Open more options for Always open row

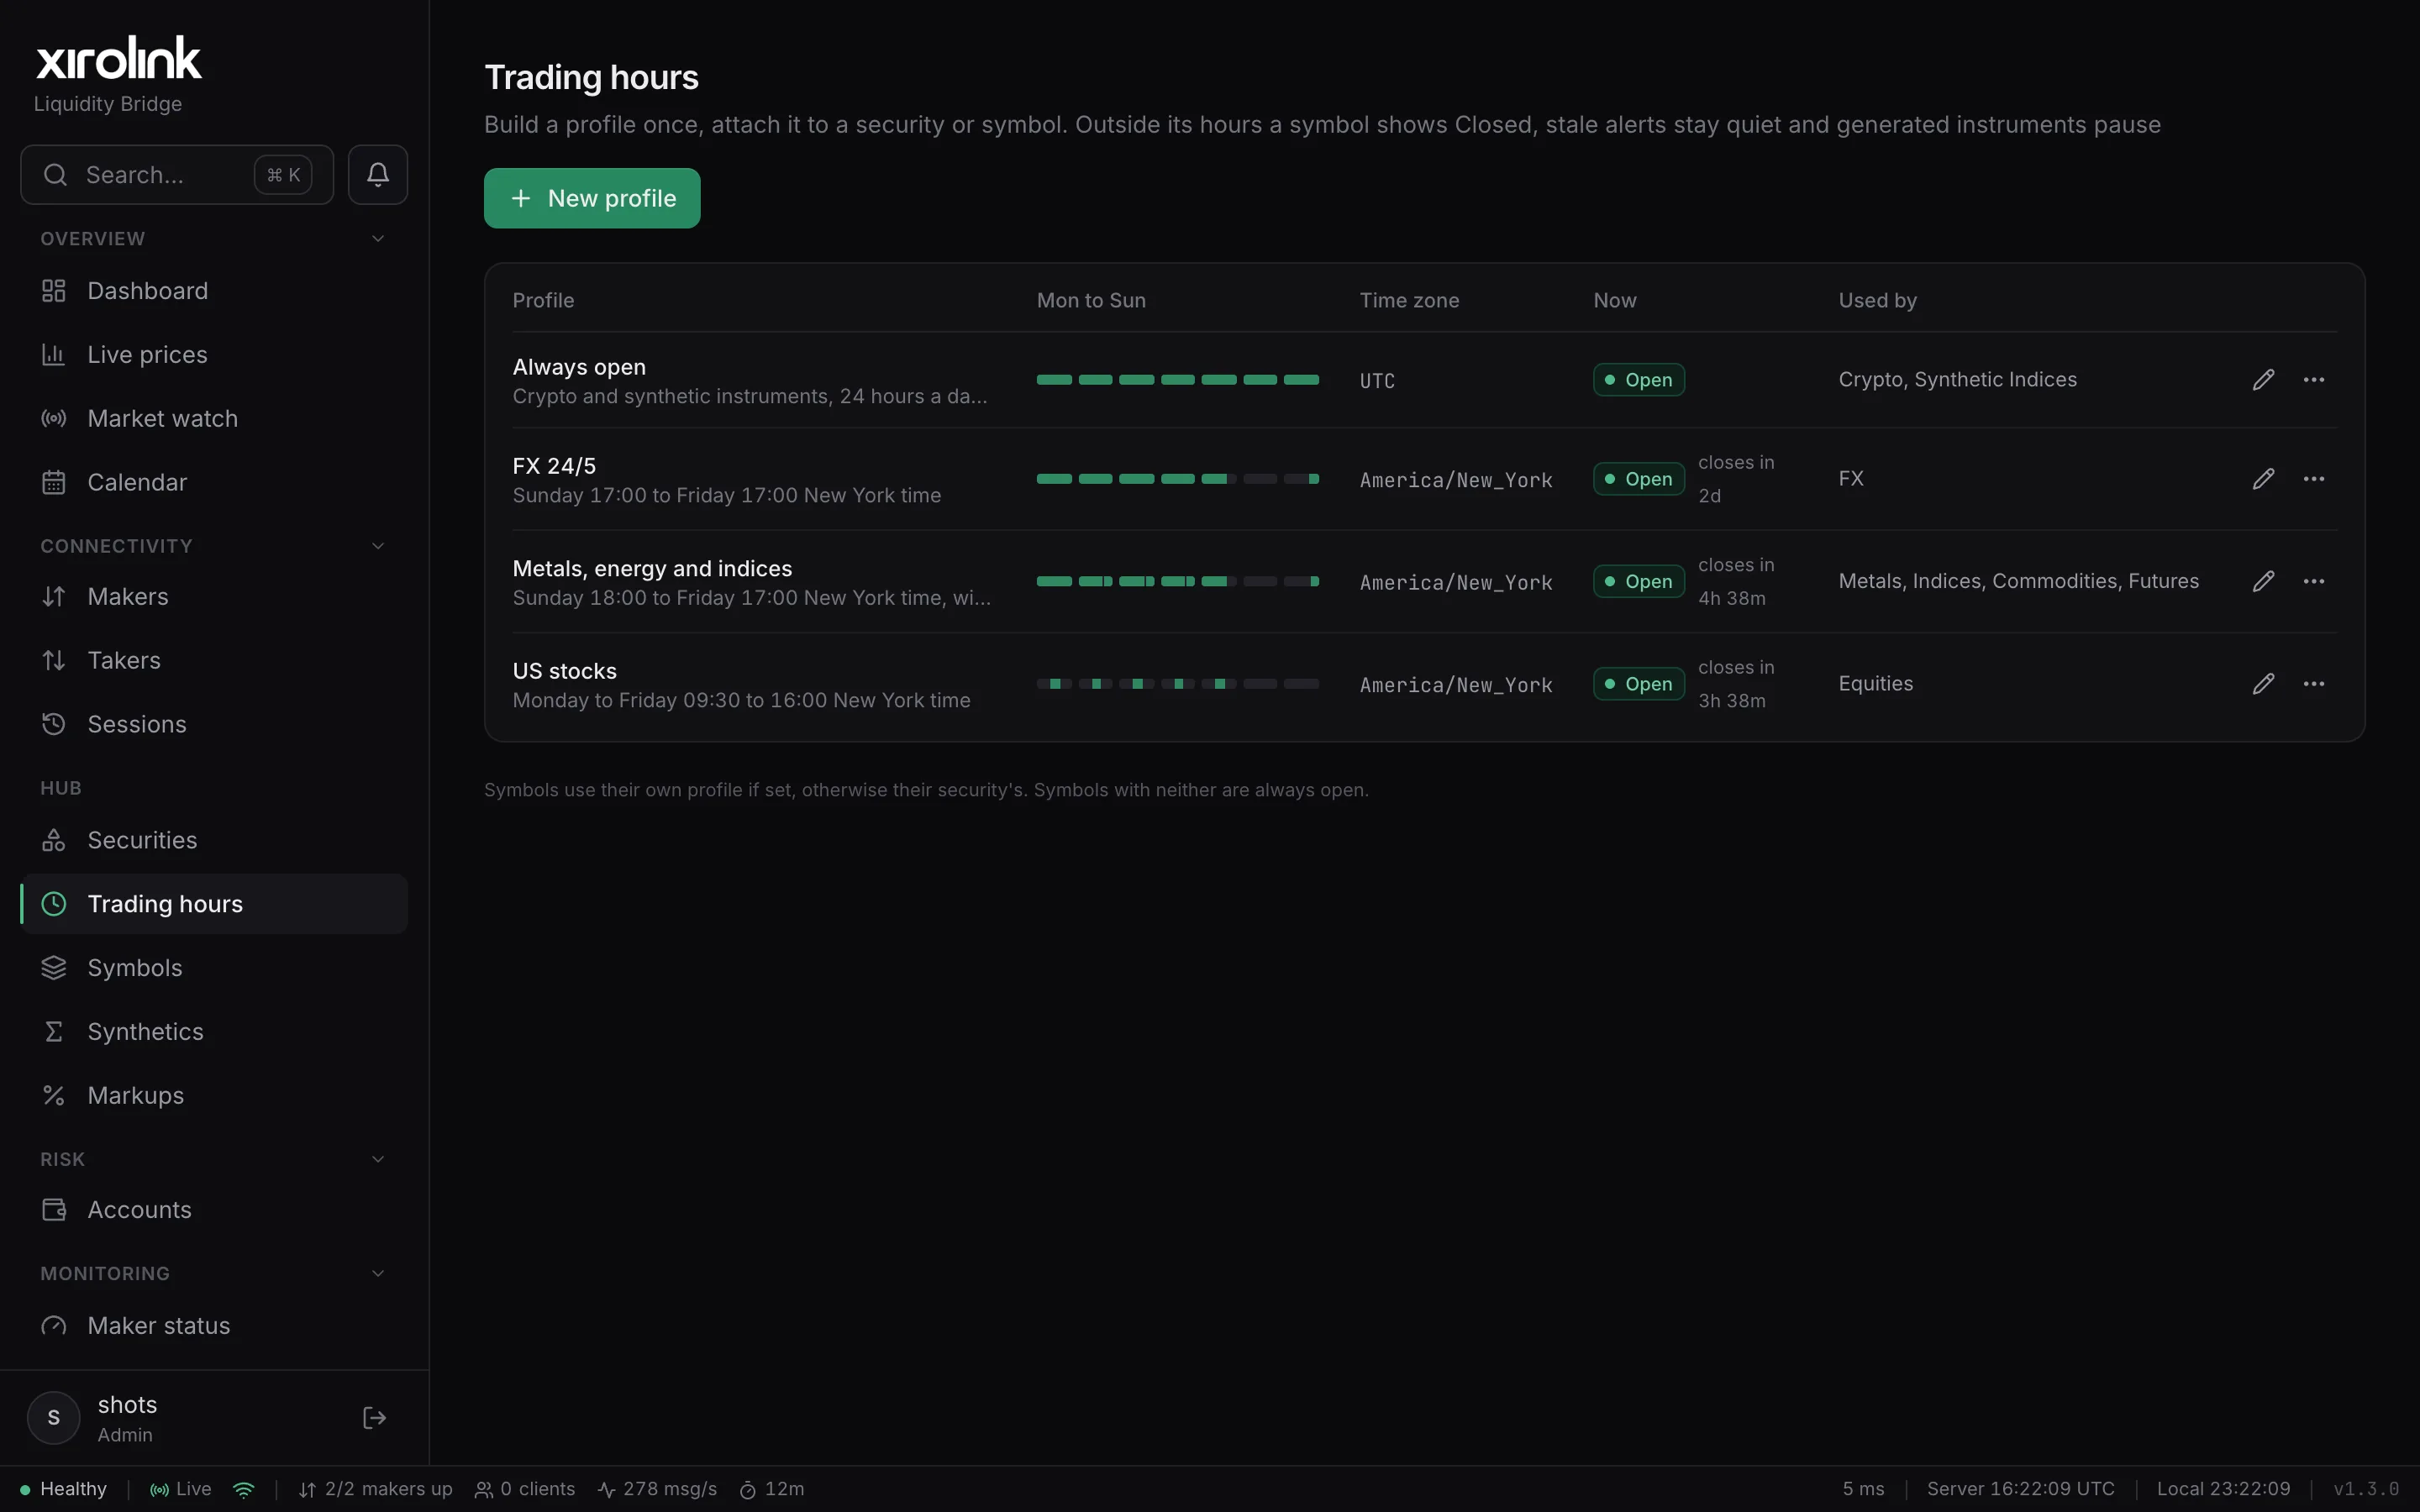click(x=2313, y=380)
